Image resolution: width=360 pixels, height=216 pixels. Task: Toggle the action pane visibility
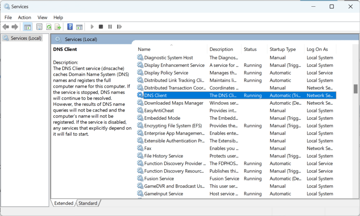tap(79, 27)
